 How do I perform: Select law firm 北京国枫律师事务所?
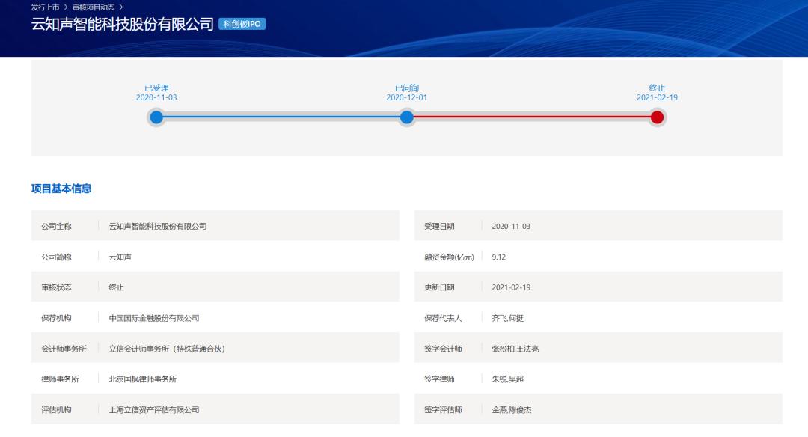[x=143, y=379]
